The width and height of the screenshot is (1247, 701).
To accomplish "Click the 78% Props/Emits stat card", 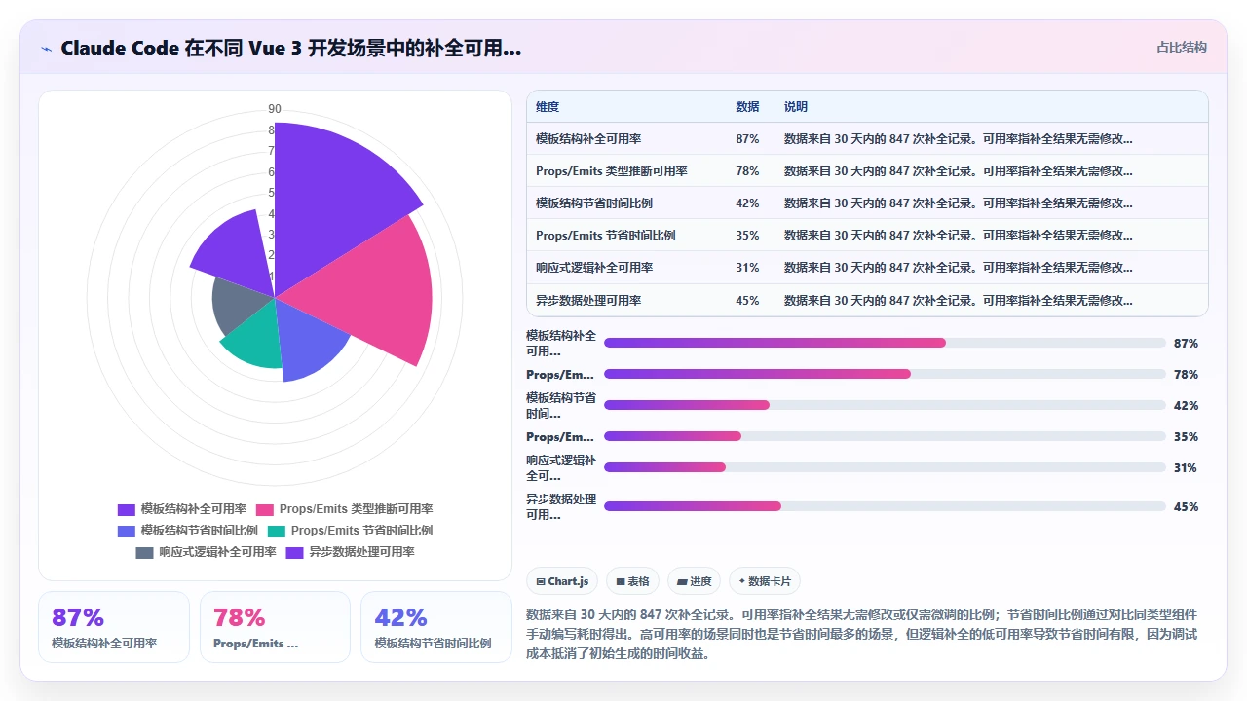I will [x=275, y=627].
